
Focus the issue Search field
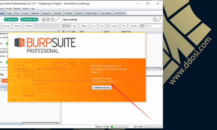(153, 26)
